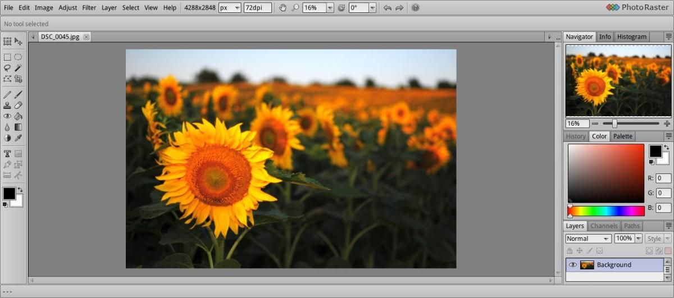The image size is (674, 298).
Task: Hide the Background layer using eye icon
Action: point(573,265)
